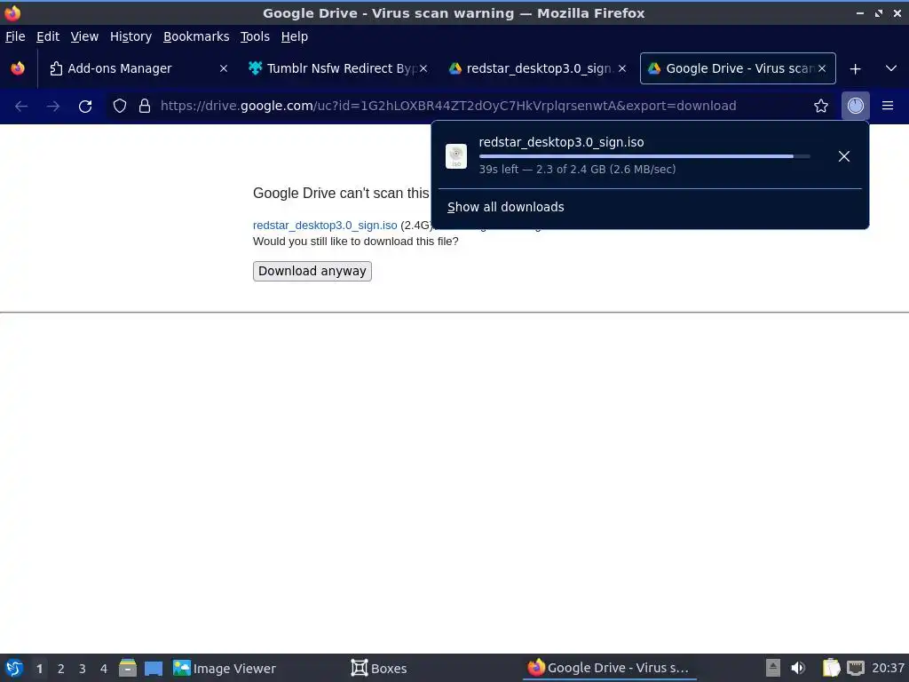Show all downloads
Screen dimensions: 909x682
tap(505, 207)
